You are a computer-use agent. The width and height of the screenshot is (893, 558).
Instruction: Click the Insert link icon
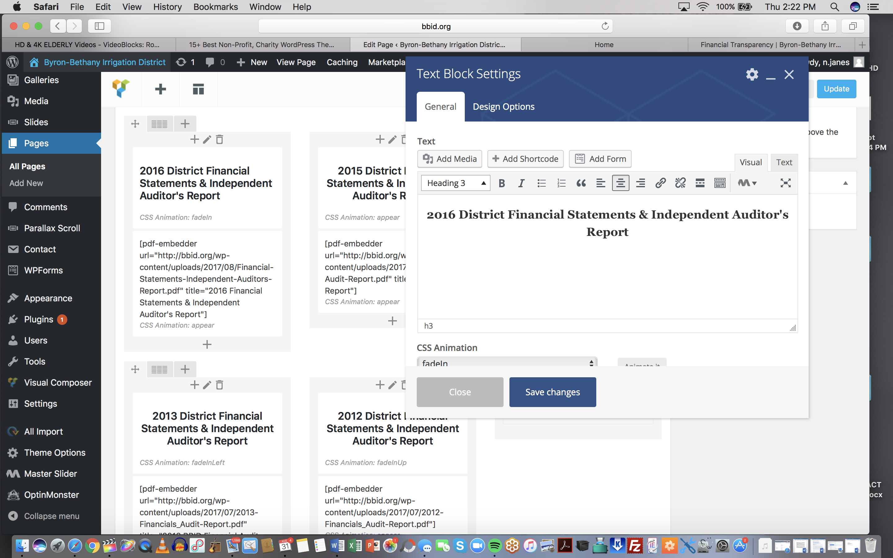[x=660, y=183]
